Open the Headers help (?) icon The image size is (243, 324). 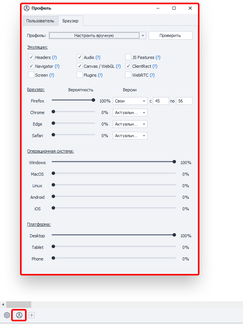(x=54, y=57)
